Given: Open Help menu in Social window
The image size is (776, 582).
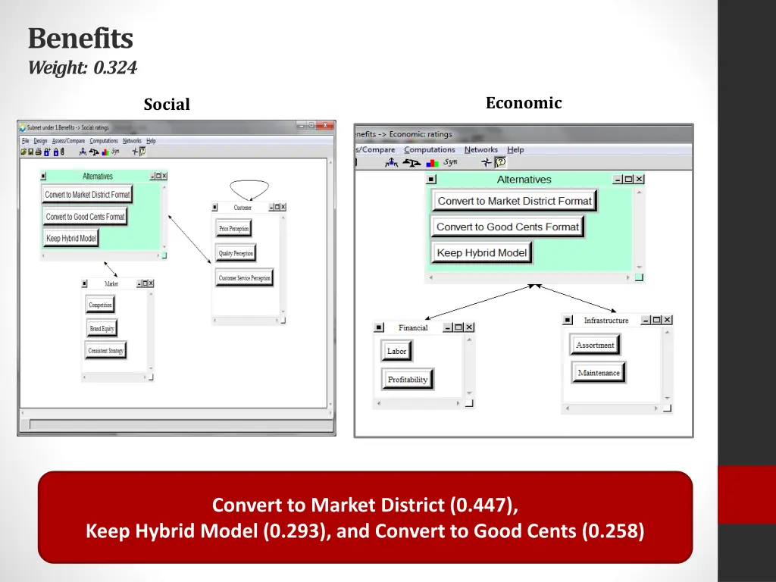Looking at the screenshot, I should click(151, 141).
